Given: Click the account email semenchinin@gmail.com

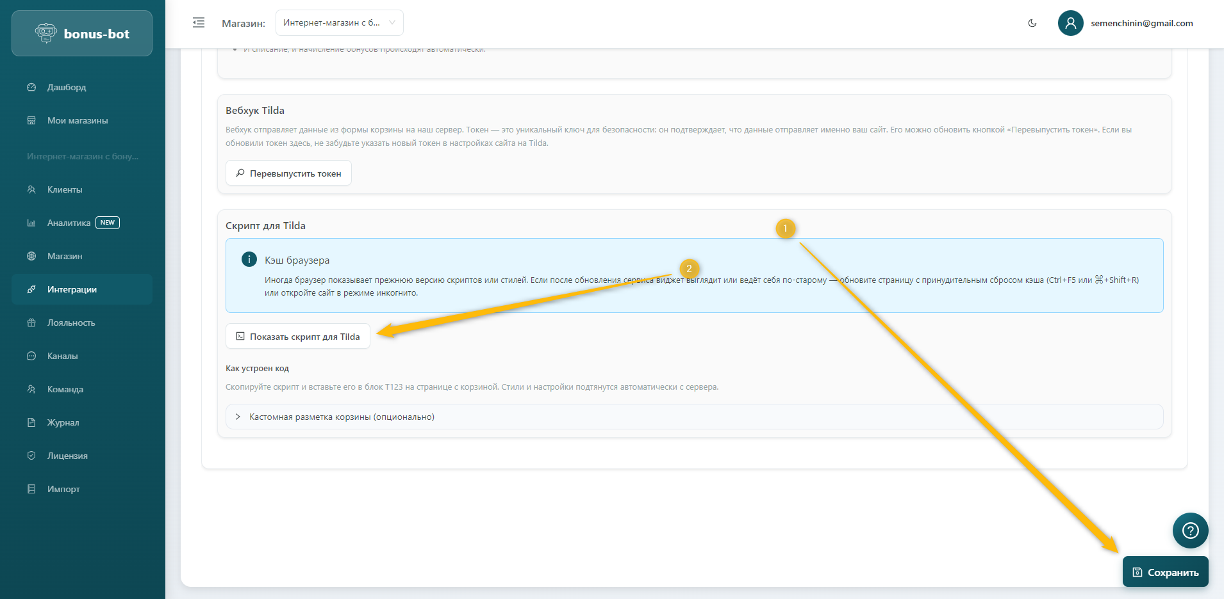Looking at the screenshot, I should pos(1141,23).
